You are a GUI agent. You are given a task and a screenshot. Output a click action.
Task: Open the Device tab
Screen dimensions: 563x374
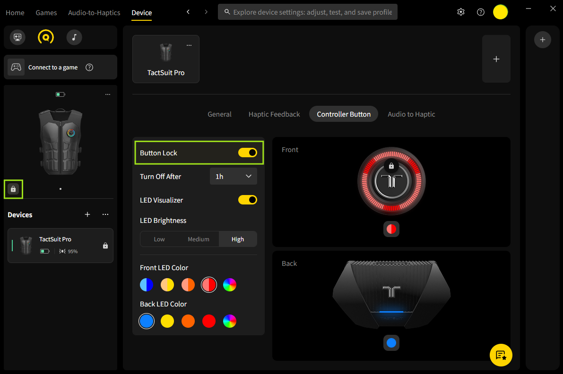click(141, 13)
